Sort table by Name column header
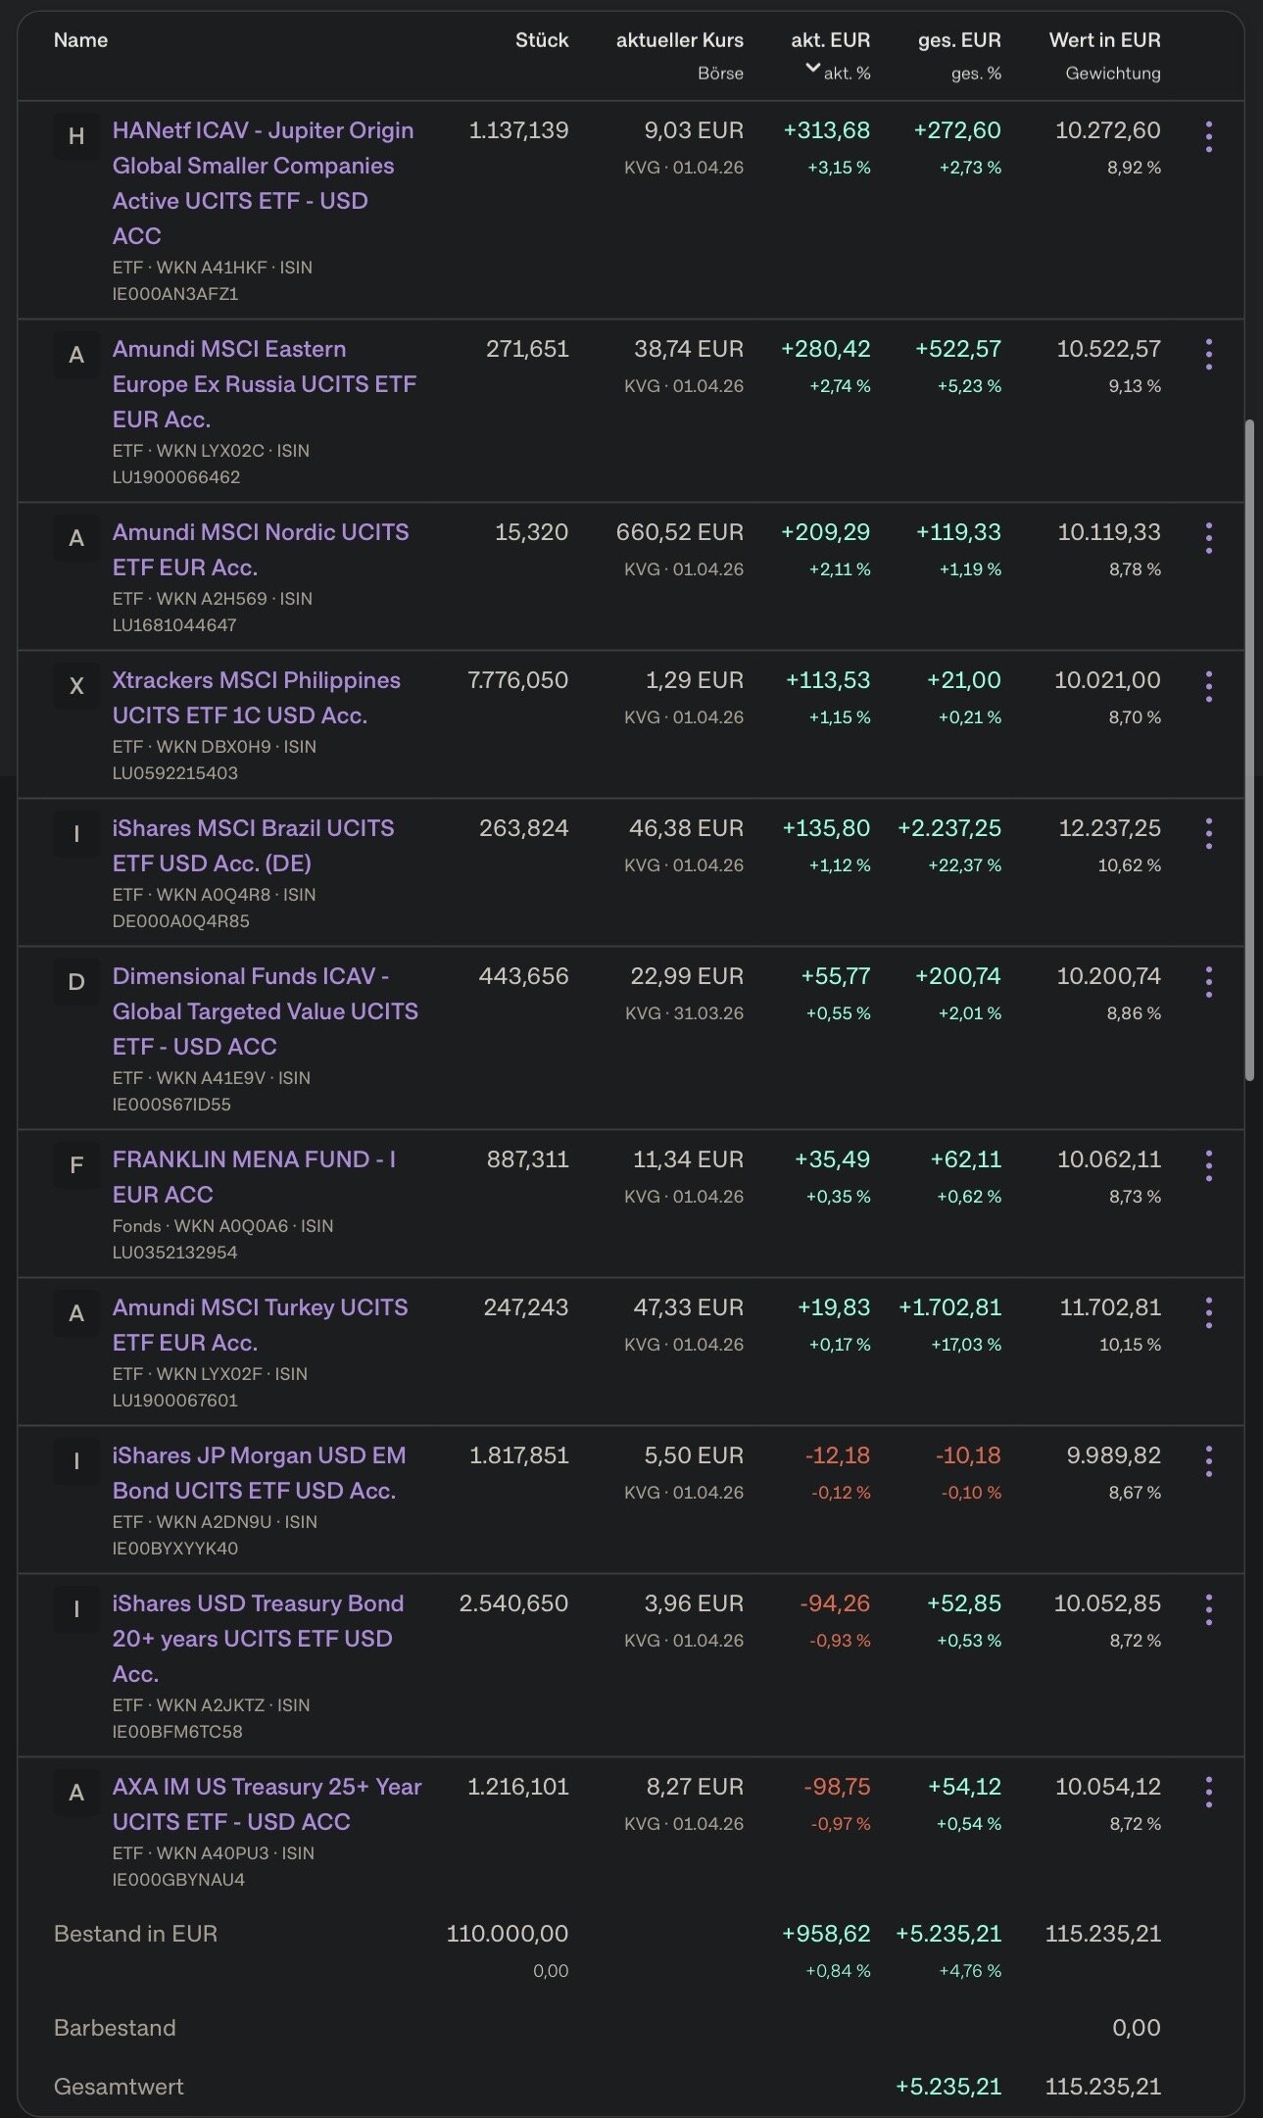Image resolution: width=1263 pixels, height=2118 pixels. pos(80,40)
